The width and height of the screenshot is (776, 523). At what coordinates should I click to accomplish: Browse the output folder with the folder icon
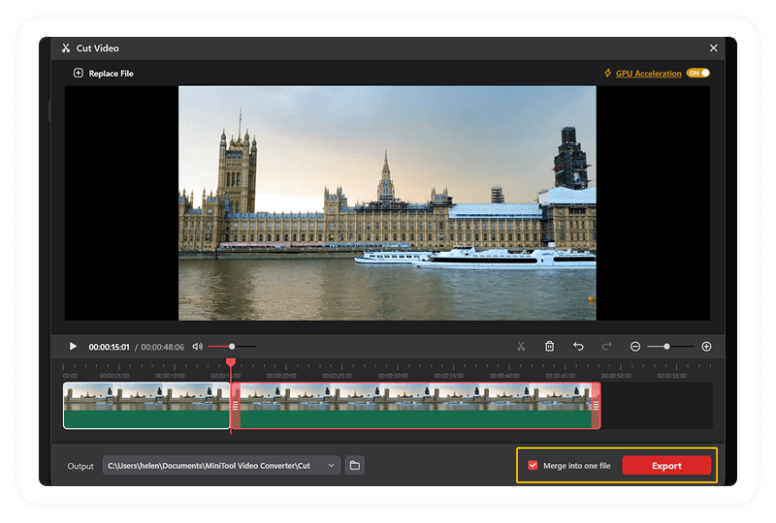pyautogui.click(x=355, y=466)
